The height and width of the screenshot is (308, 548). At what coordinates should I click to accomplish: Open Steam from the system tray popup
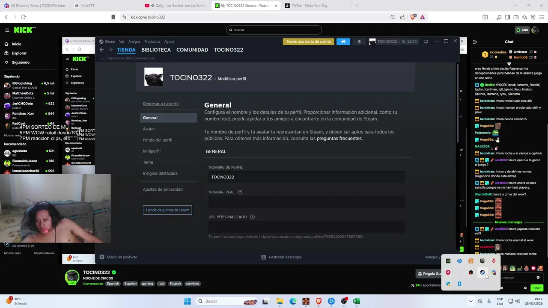(x=482, y=272)
